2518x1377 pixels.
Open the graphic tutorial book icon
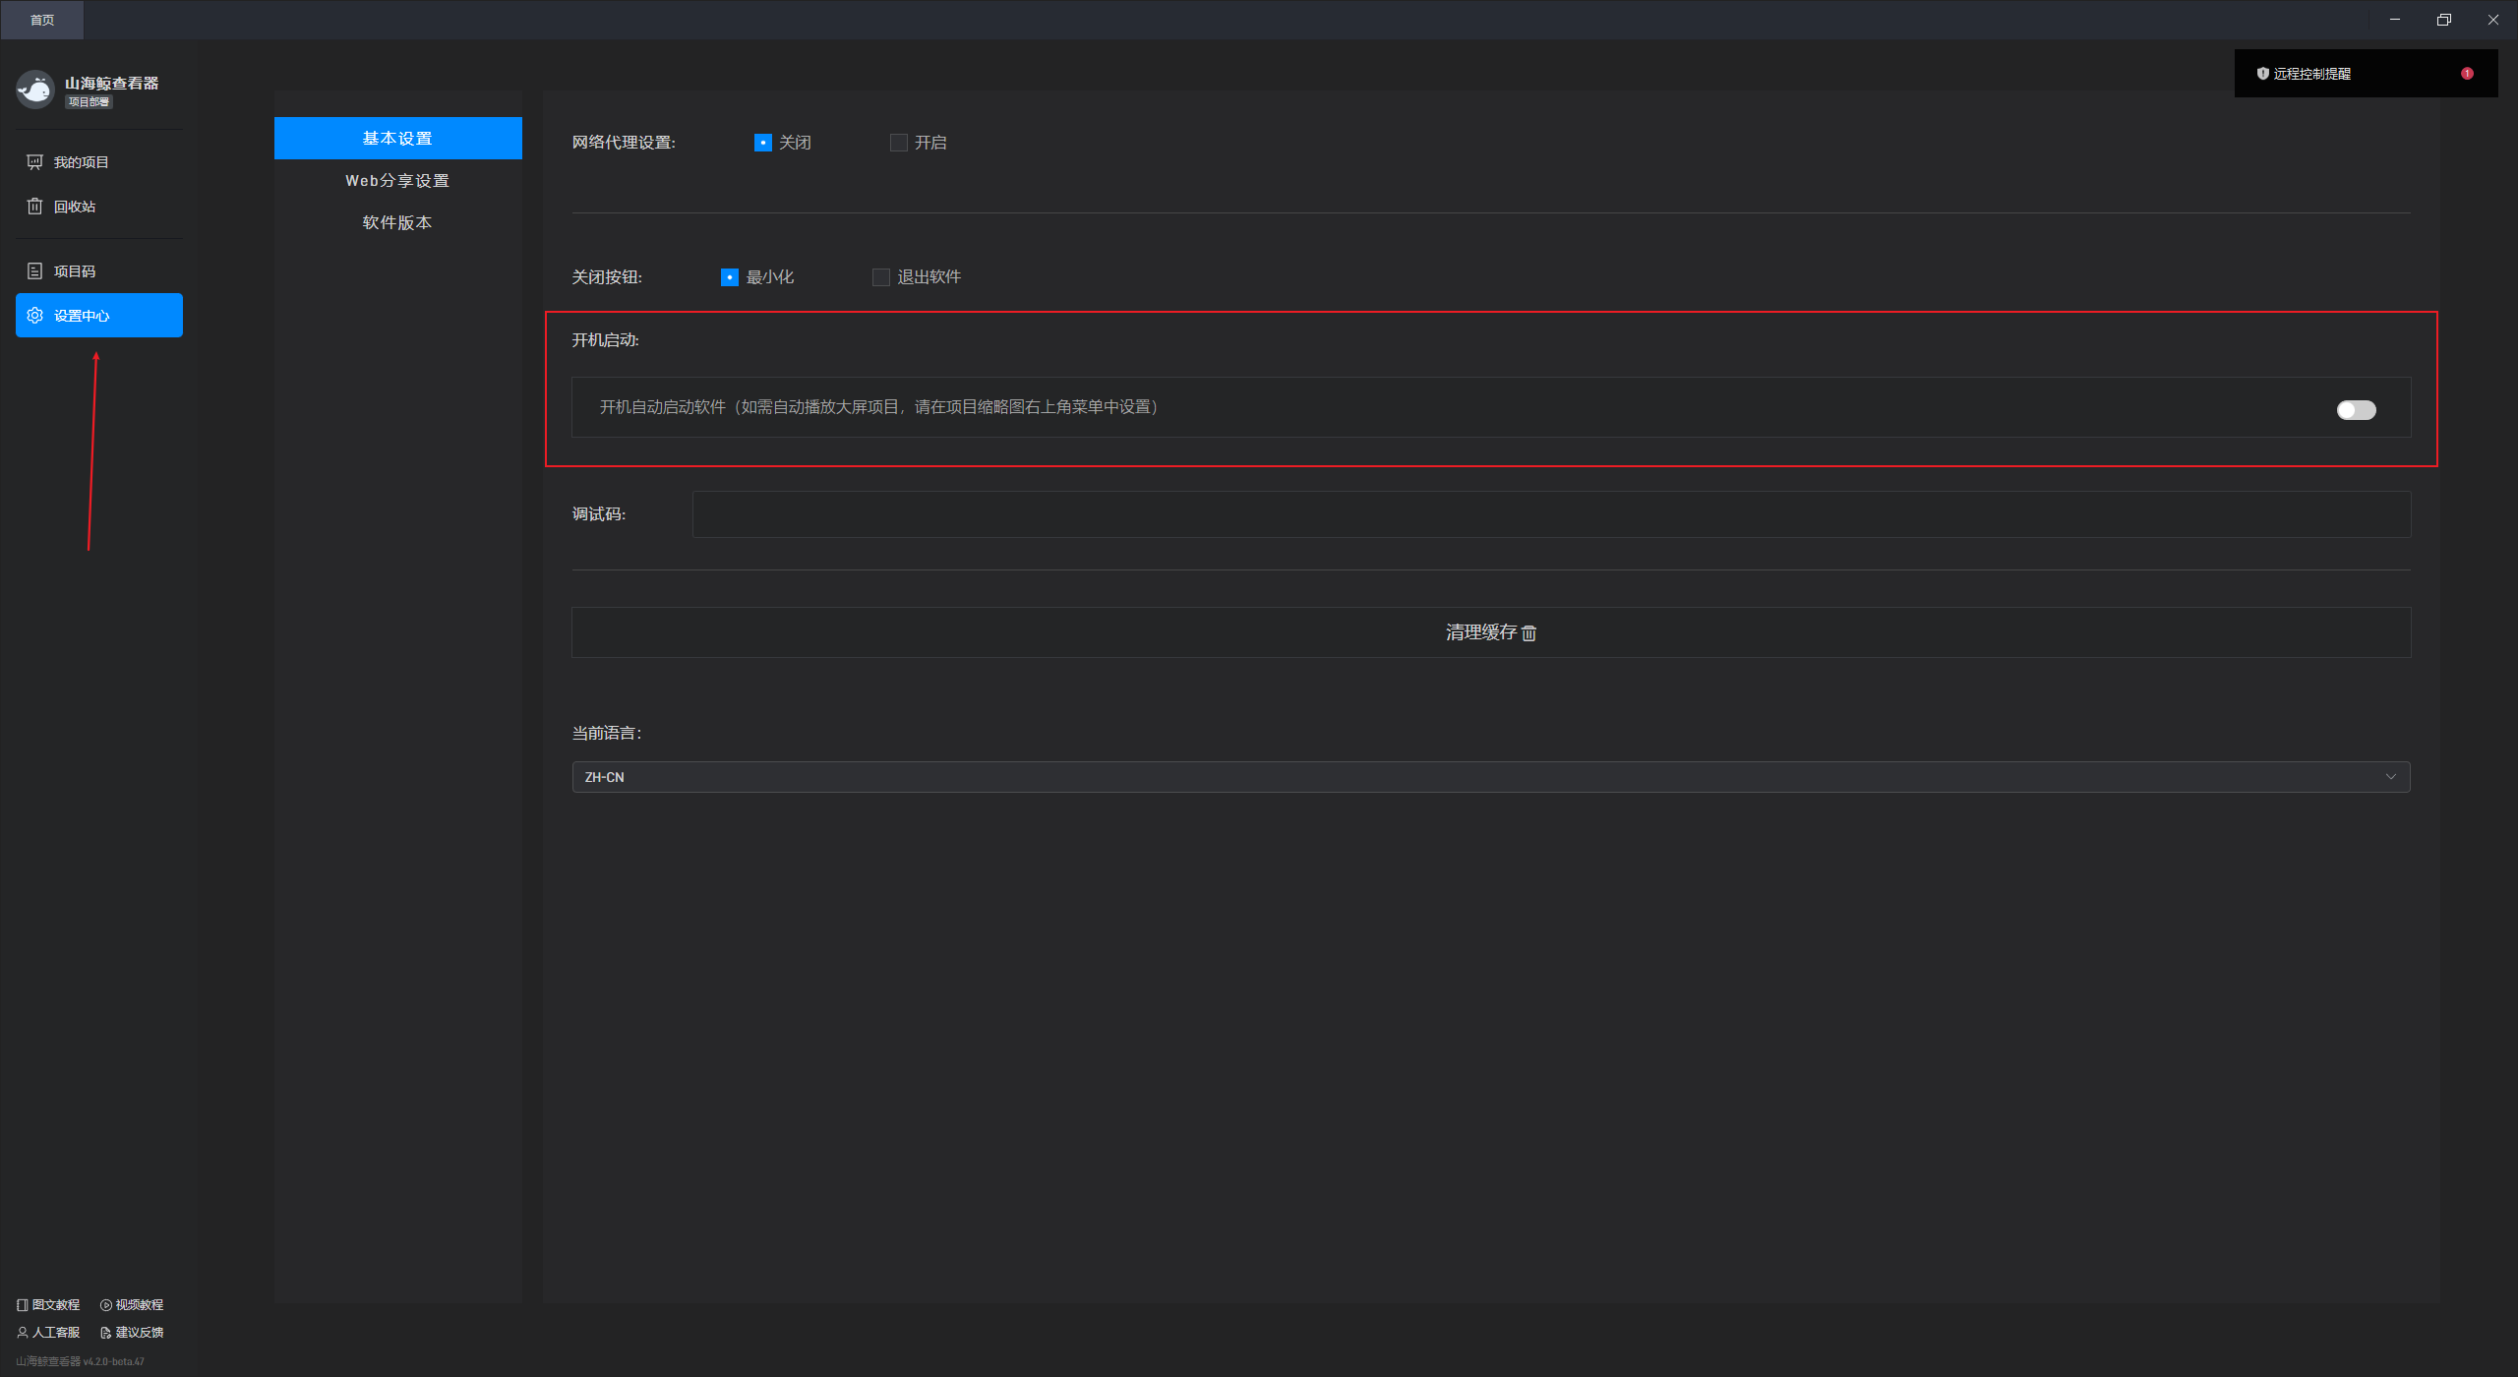(22, 1305)
